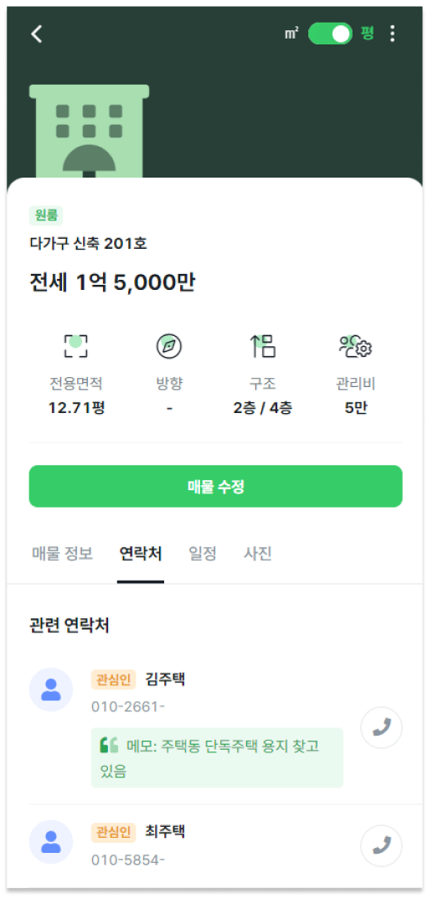Screen dimensions: 433x899
Task: Open the 사진 tab
Action: [258, 553]
